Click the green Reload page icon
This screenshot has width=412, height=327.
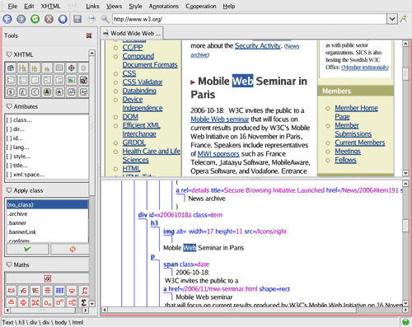35,19
